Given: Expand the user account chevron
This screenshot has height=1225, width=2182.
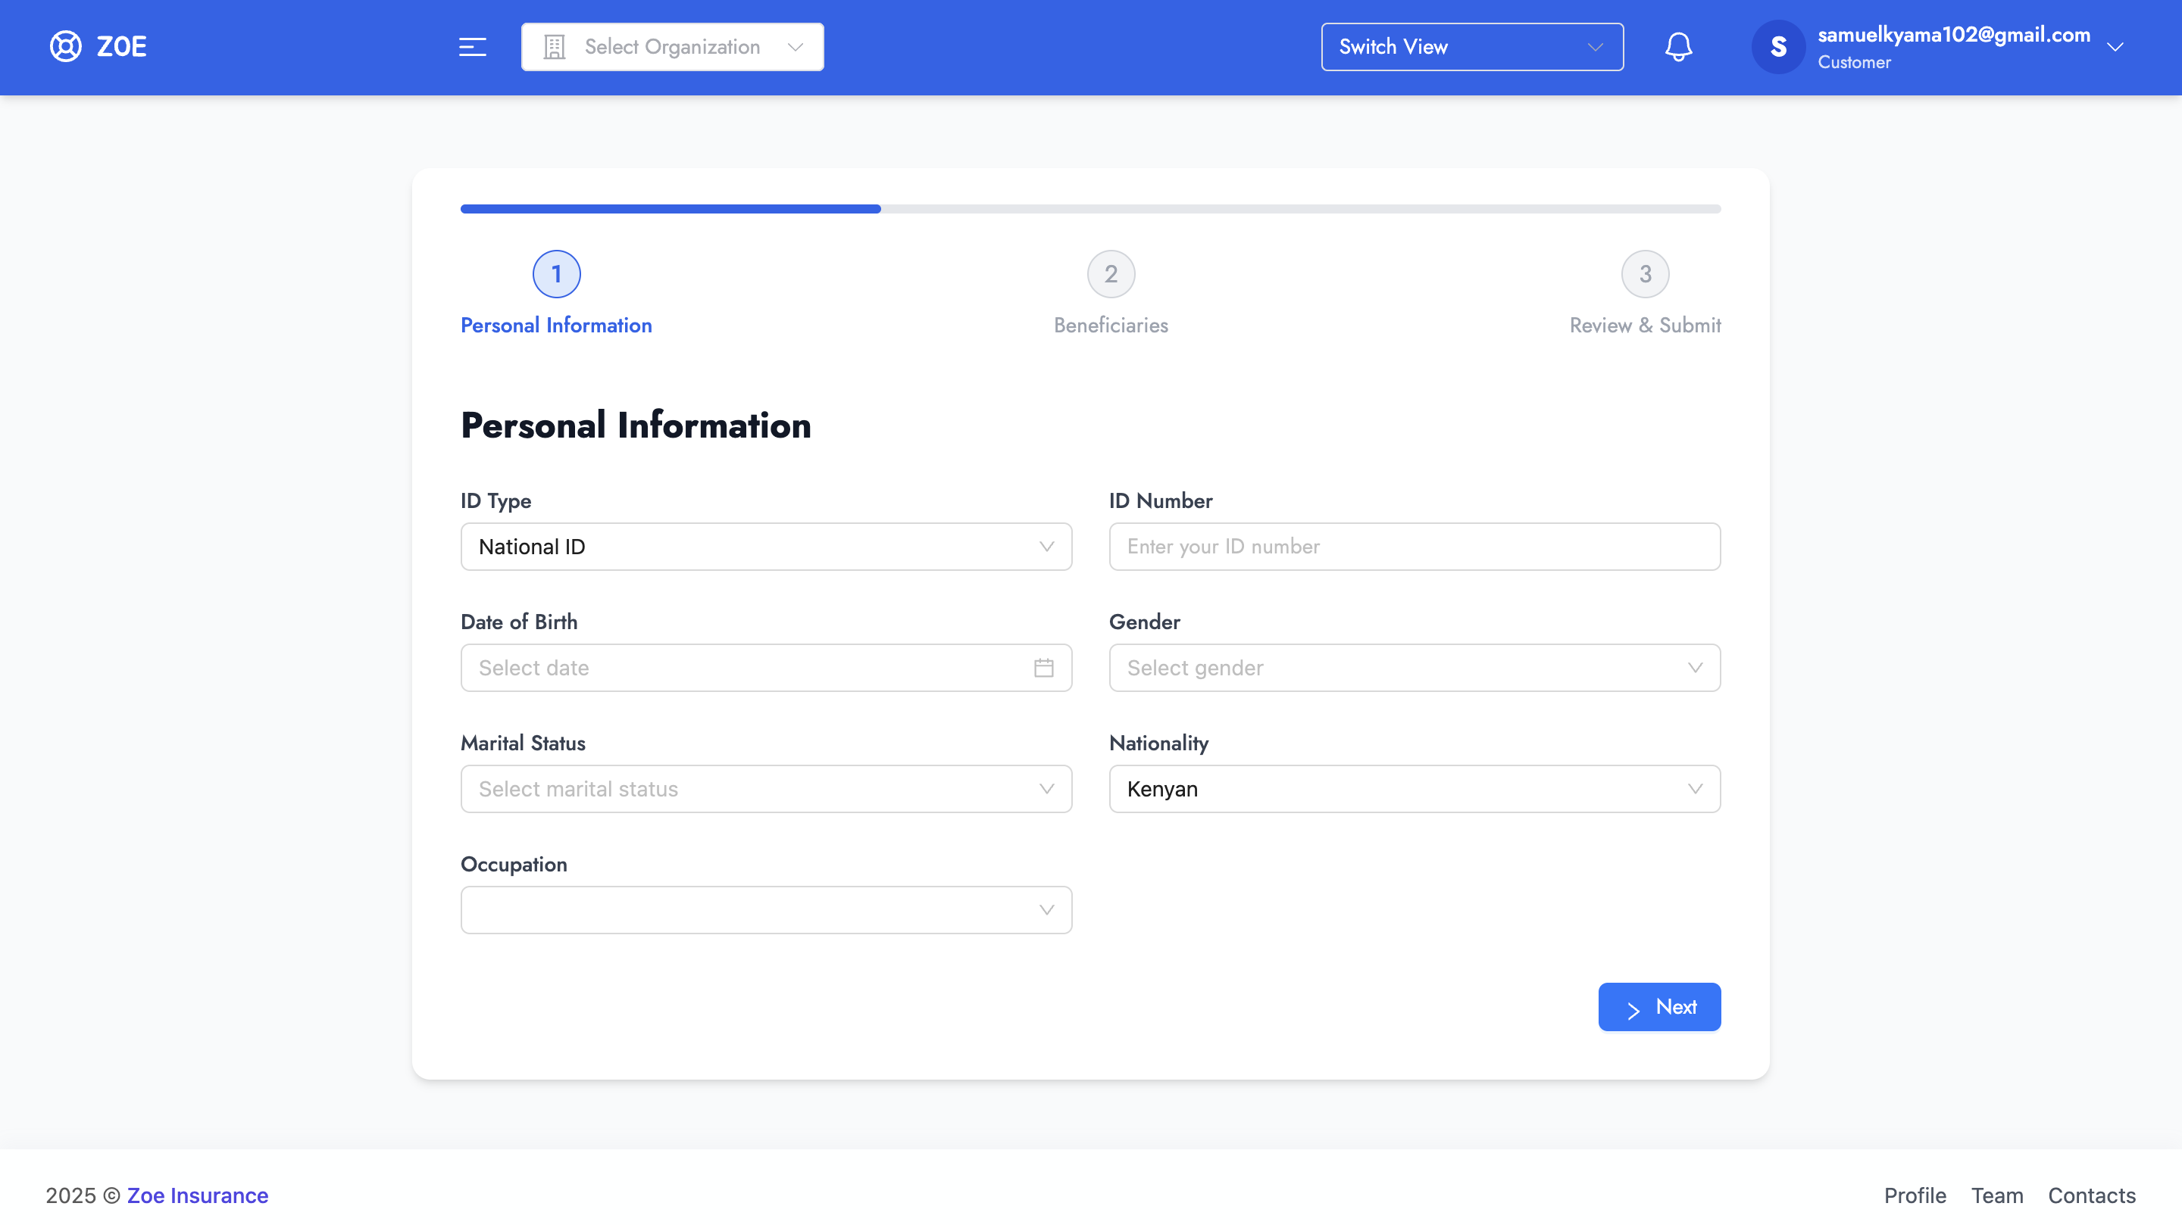Looking at the screenshot, I should click(x=2115, y=46).
